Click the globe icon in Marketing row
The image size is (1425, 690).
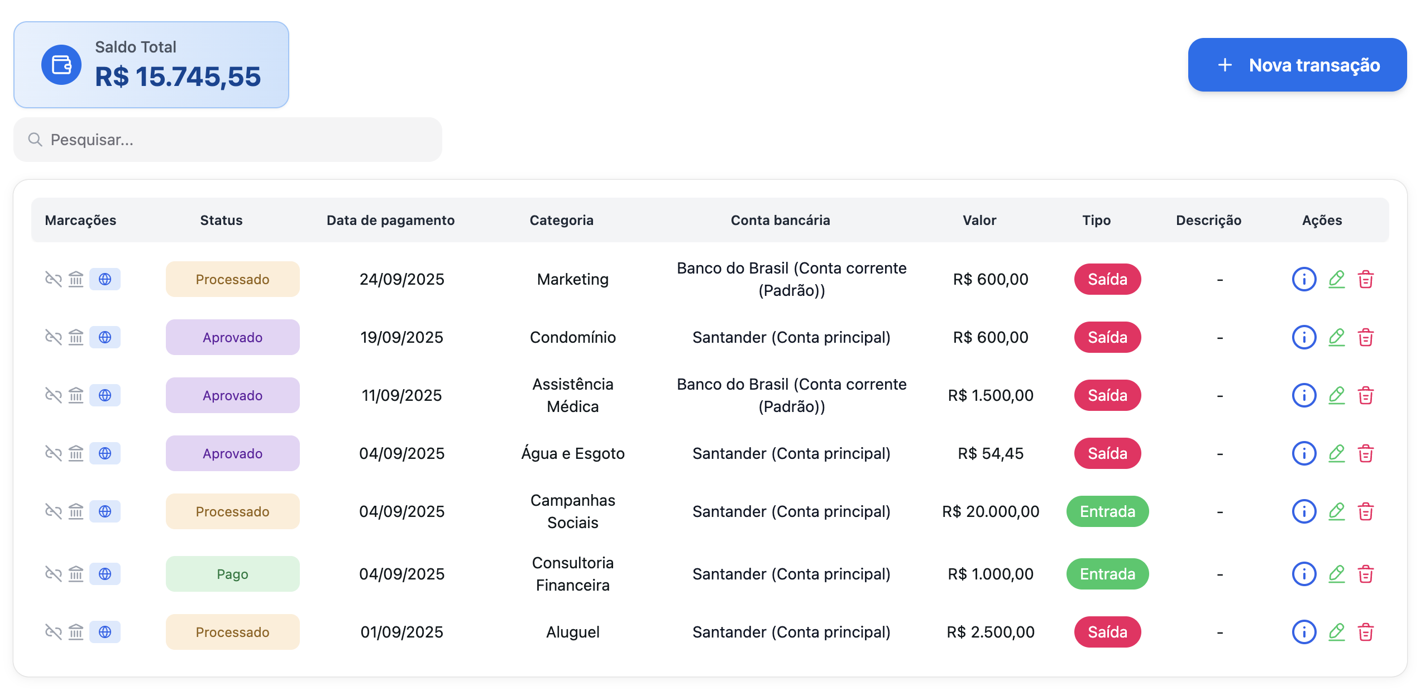tap(105, 279)
